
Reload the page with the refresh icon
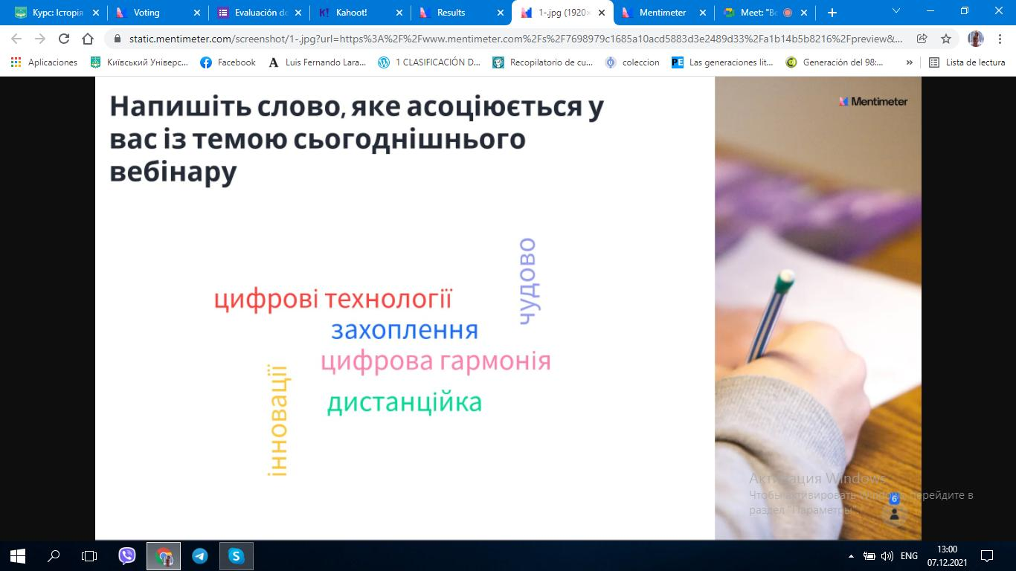(64, 39)
